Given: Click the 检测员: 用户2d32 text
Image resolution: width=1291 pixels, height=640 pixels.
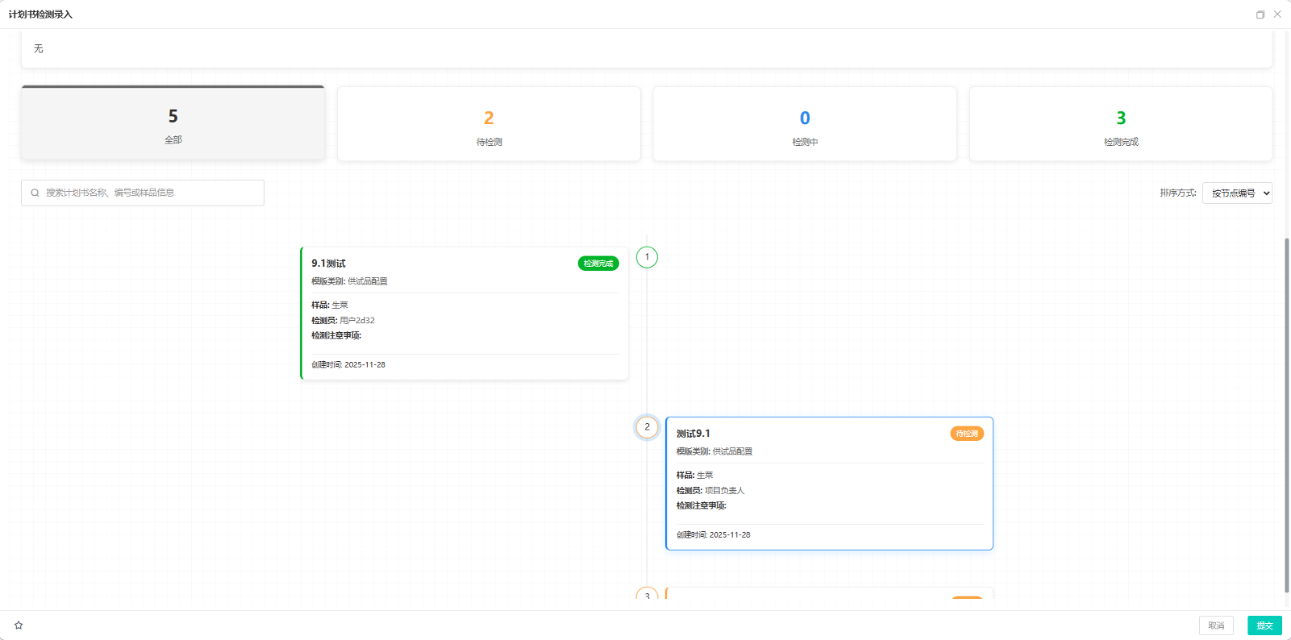Looking at the screenshot, I should coord(343,320).
